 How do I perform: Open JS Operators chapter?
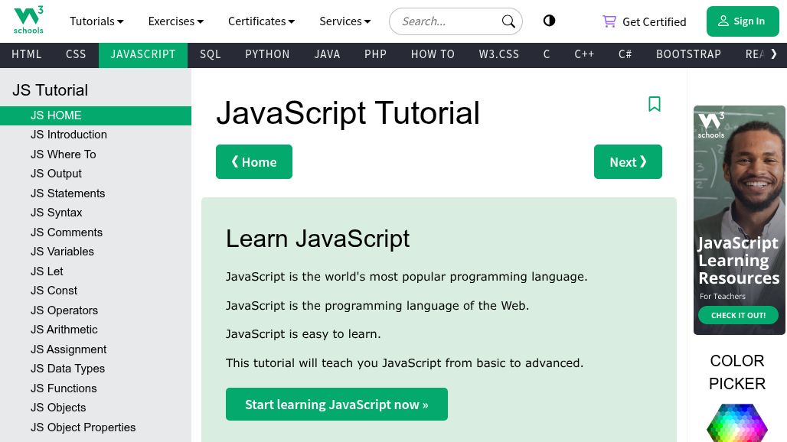click(96, 310)
